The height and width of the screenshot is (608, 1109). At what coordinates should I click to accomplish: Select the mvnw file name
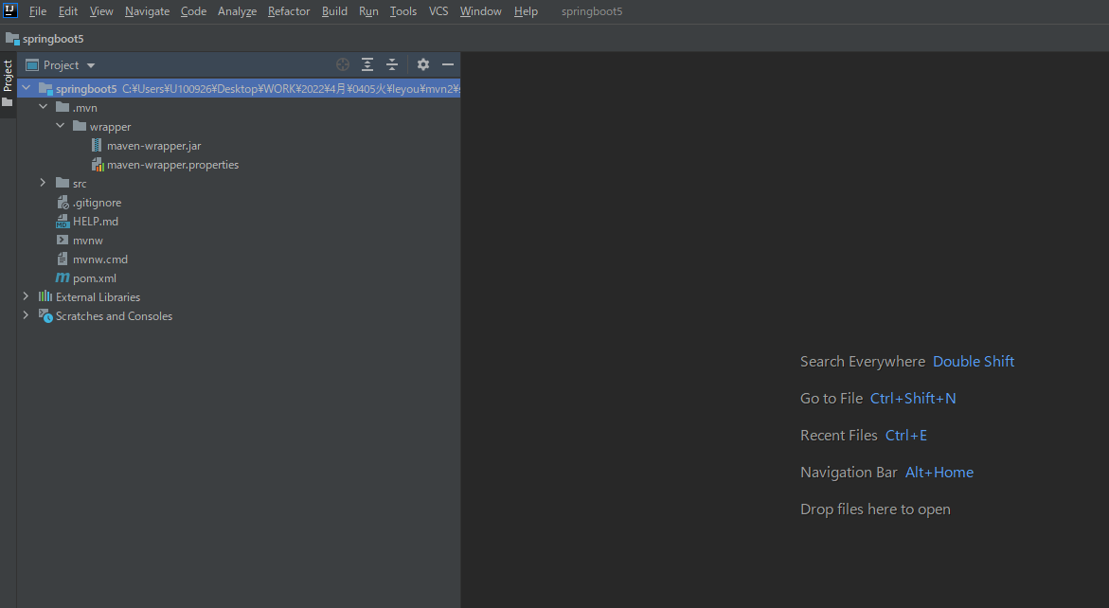click(x=88, y=241)
